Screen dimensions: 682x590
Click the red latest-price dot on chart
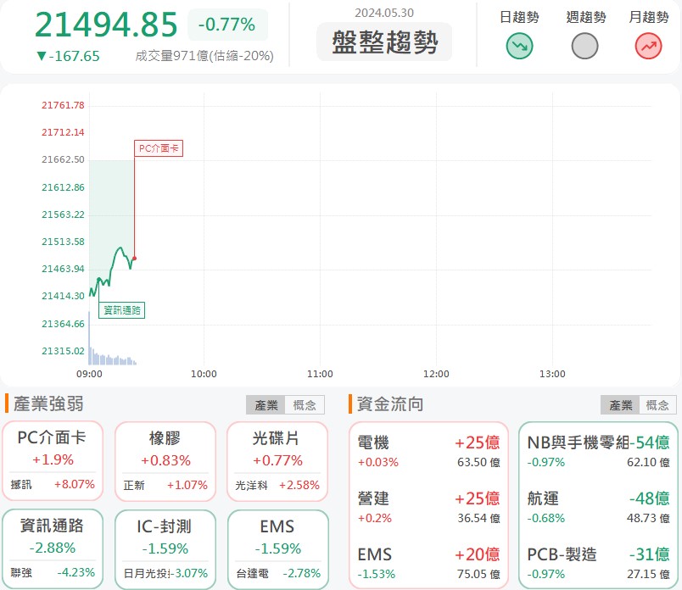134,259
